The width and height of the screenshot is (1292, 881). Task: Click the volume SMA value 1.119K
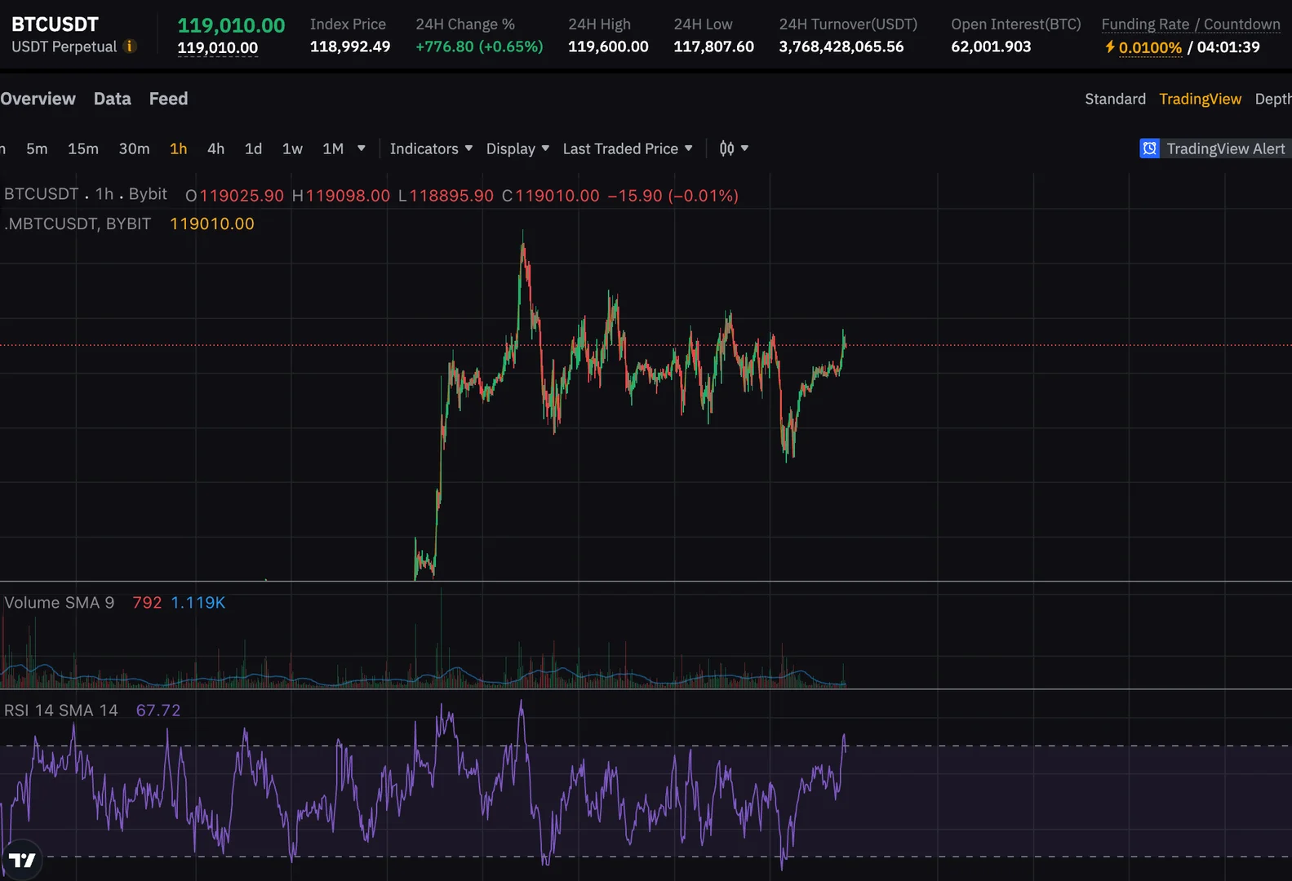point(198,603)
